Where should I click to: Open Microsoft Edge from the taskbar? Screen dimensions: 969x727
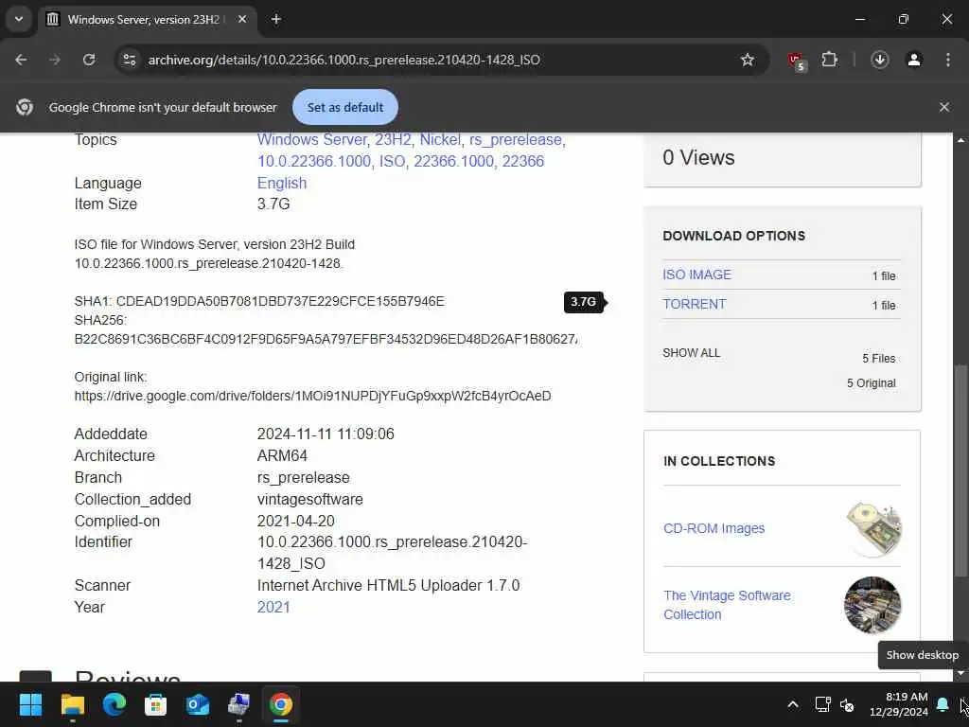pos(115,704)
